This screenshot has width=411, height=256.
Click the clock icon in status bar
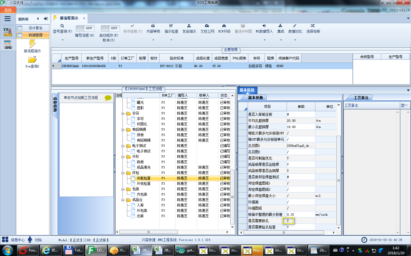[x=364, y=240]
